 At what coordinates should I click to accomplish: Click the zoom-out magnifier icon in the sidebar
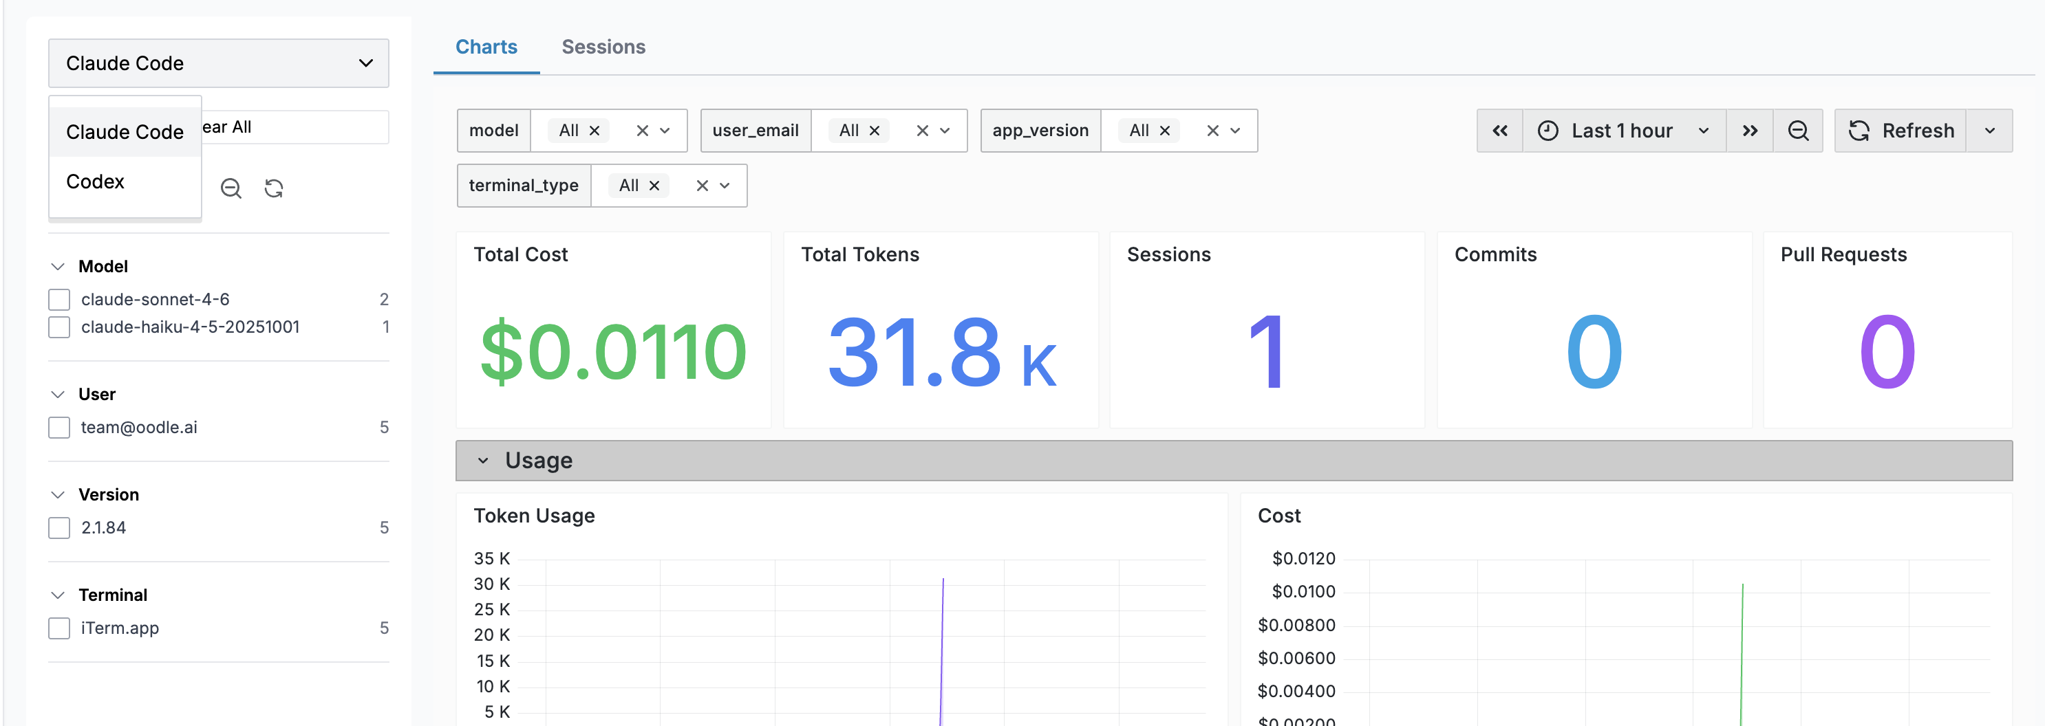(x=231, y=188)
